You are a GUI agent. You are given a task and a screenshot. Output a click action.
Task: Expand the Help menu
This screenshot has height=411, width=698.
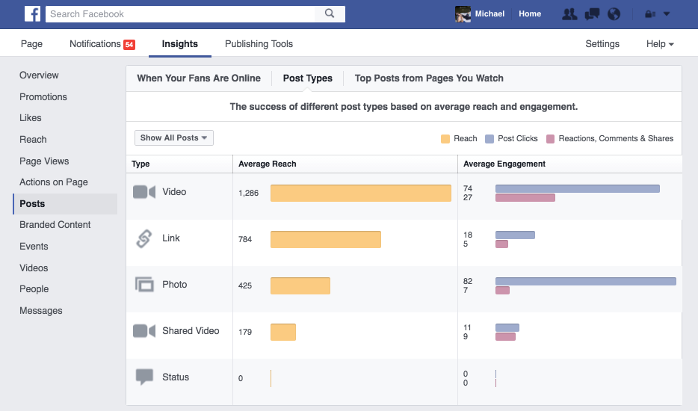pyautogui.click(x=660, y=43)
